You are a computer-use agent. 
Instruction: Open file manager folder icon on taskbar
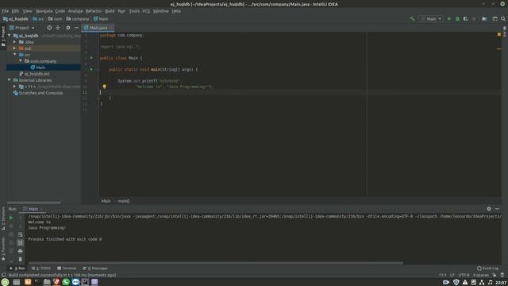[x=47, y=282]
